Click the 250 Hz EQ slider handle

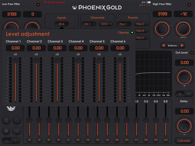point(127,120)
